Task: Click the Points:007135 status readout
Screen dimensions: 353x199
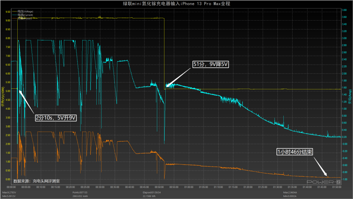Action: point(80,192)
